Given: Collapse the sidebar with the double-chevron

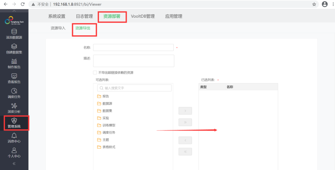Looking at the screenshot, I should coord(14,164).
